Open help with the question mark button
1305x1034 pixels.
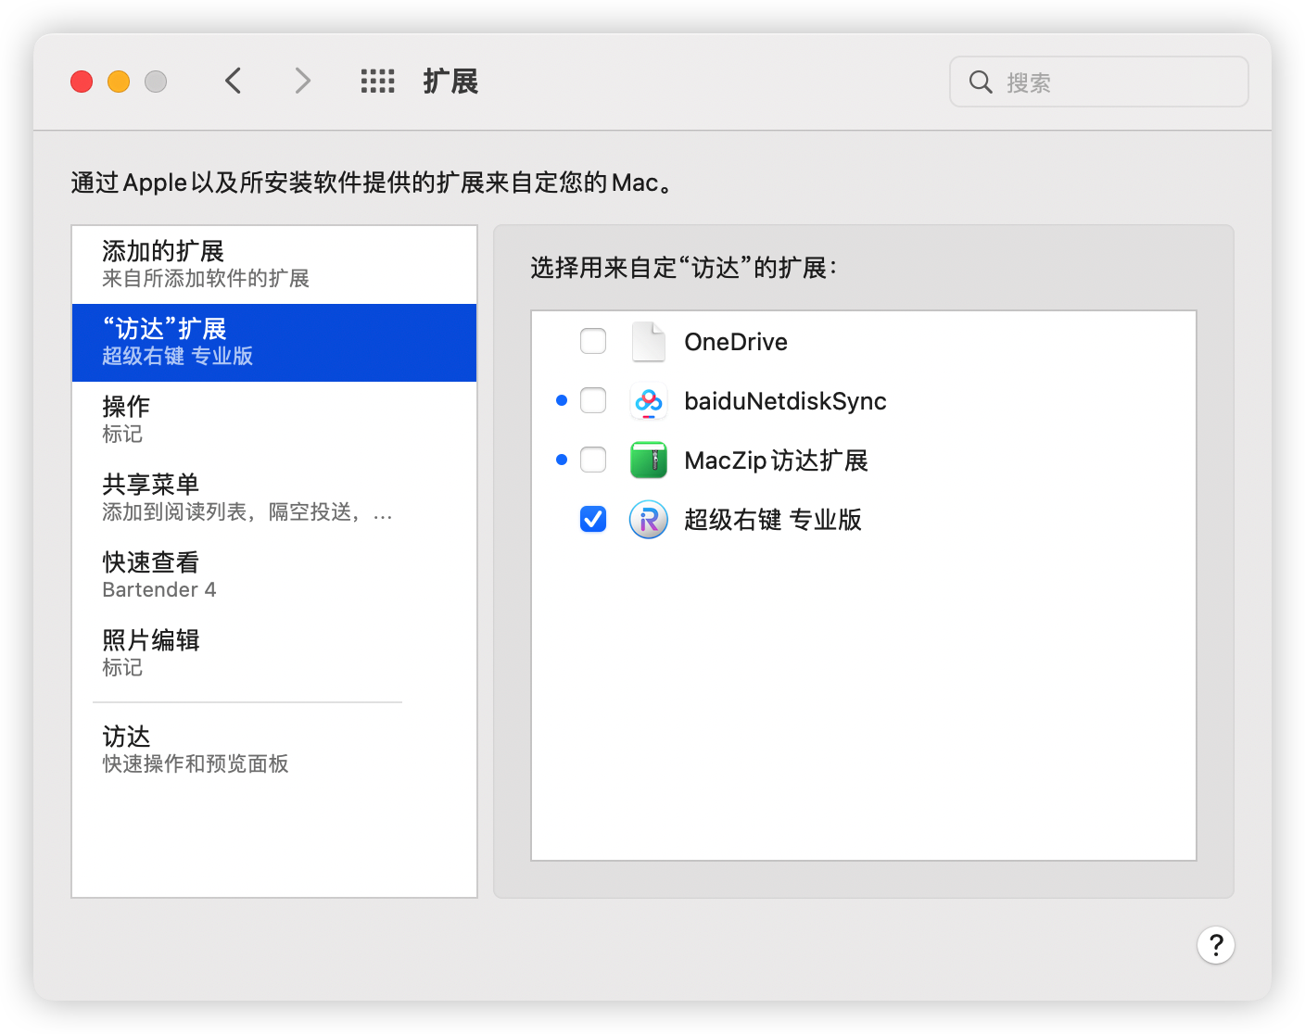[1216, 945]
